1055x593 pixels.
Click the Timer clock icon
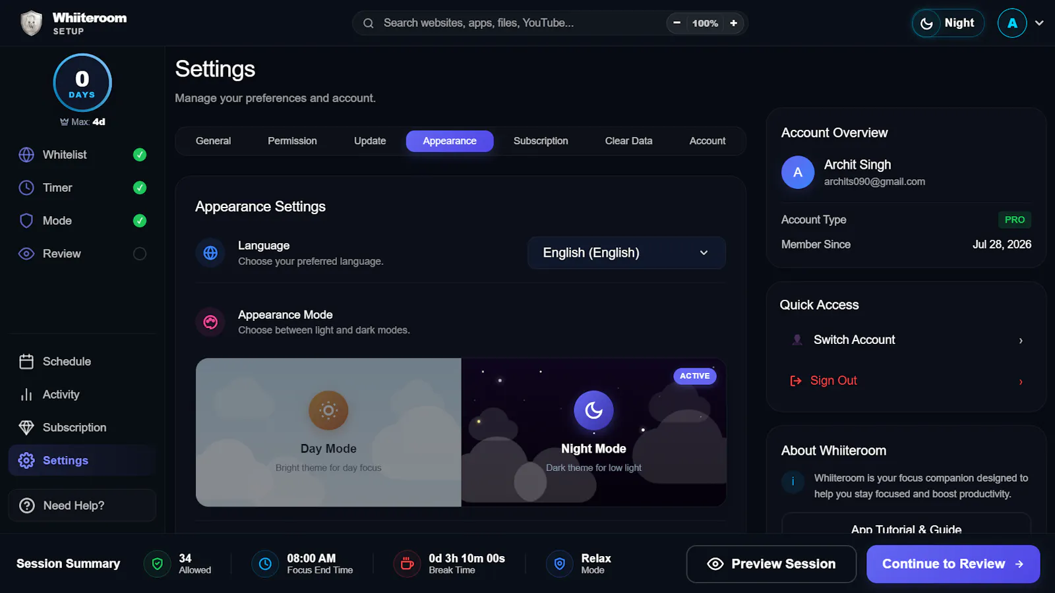point(26,188)
